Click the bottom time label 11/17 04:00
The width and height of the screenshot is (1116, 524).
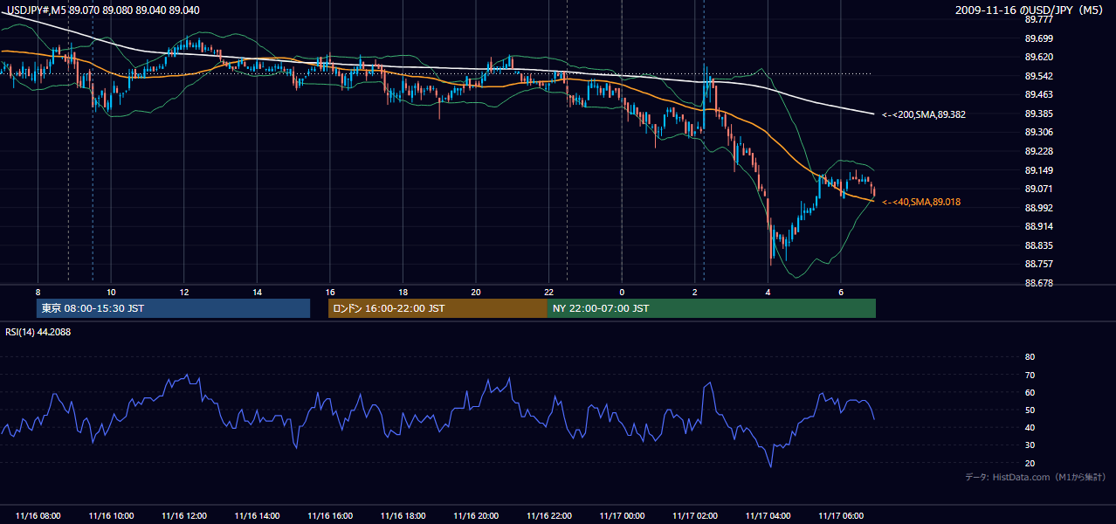click(x=768, y=516)
